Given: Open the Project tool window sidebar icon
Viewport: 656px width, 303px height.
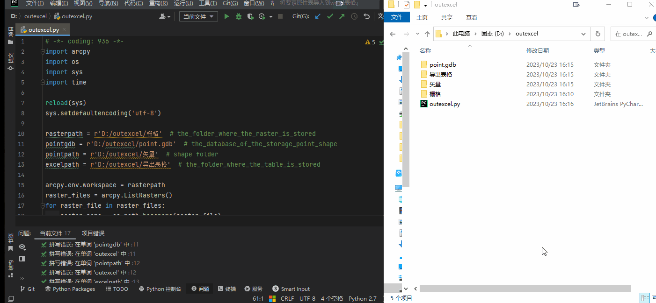Looking at the screenshot, I should click(10, 36).
